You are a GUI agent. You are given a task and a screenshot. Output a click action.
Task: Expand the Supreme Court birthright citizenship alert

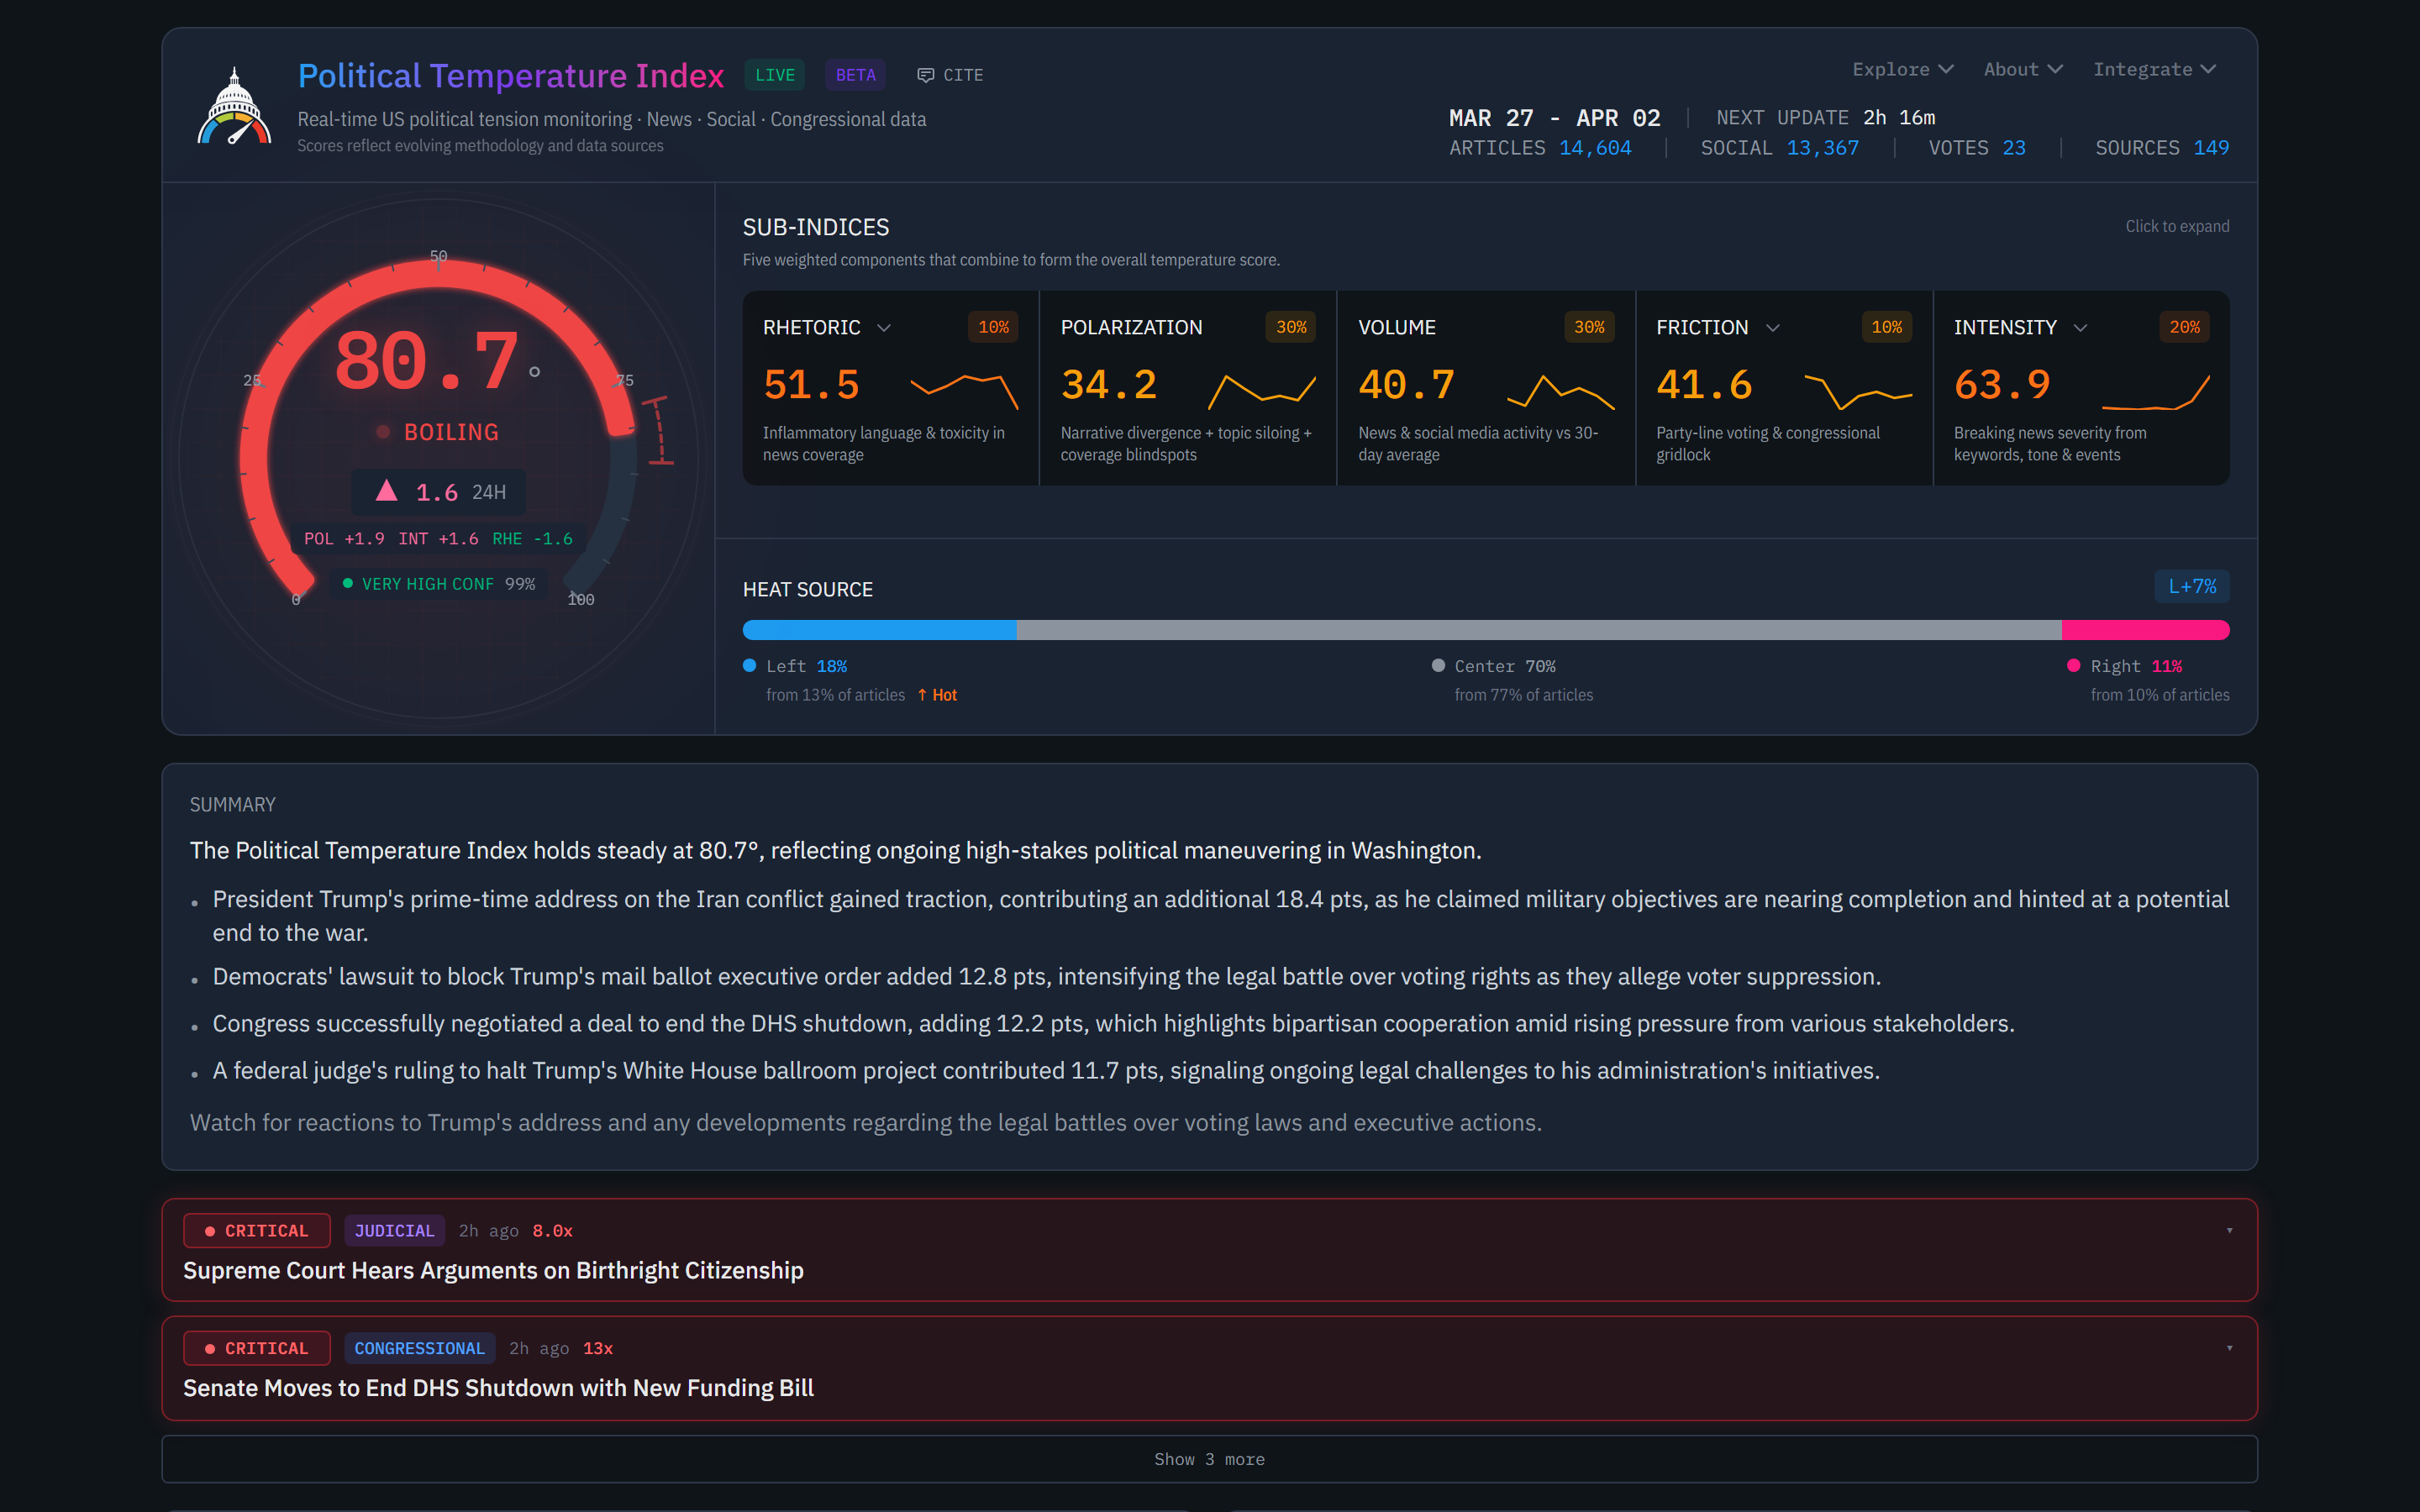click(2228, 1230)
